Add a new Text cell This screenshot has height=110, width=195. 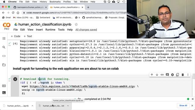click(28, 36)
